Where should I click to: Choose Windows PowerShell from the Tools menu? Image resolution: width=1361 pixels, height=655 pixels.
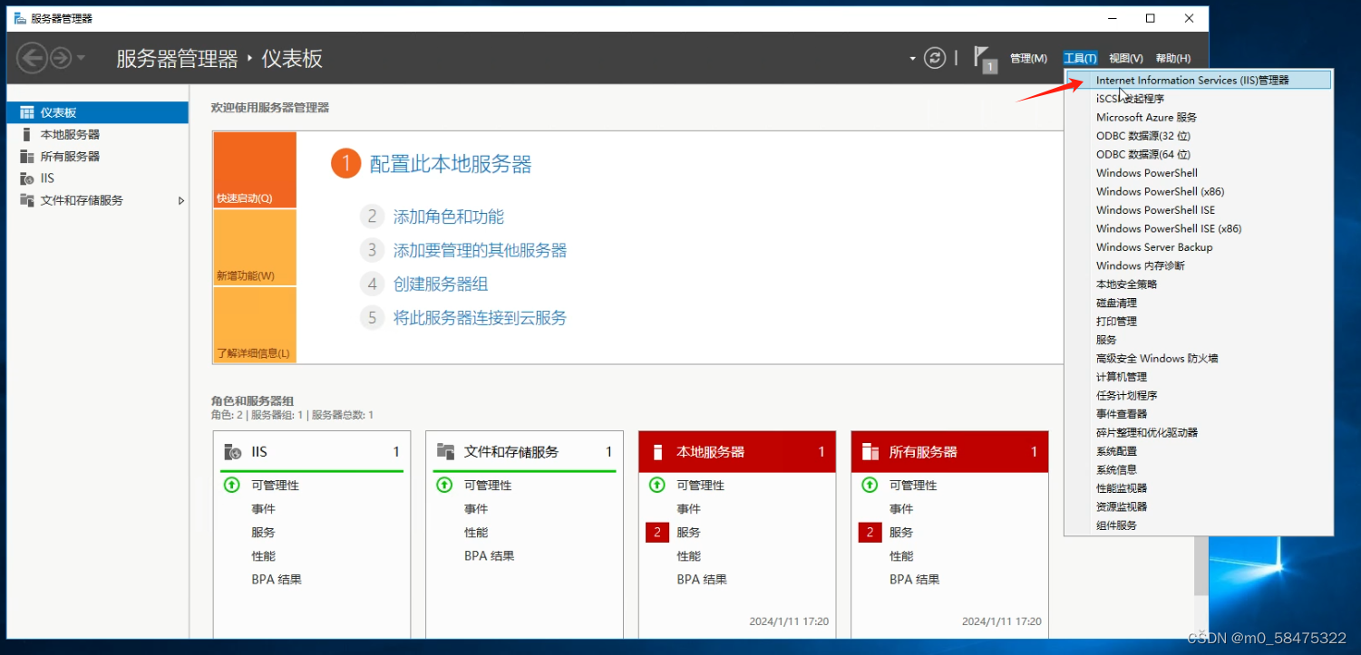pyautogui.click(x=1146, y=172)
